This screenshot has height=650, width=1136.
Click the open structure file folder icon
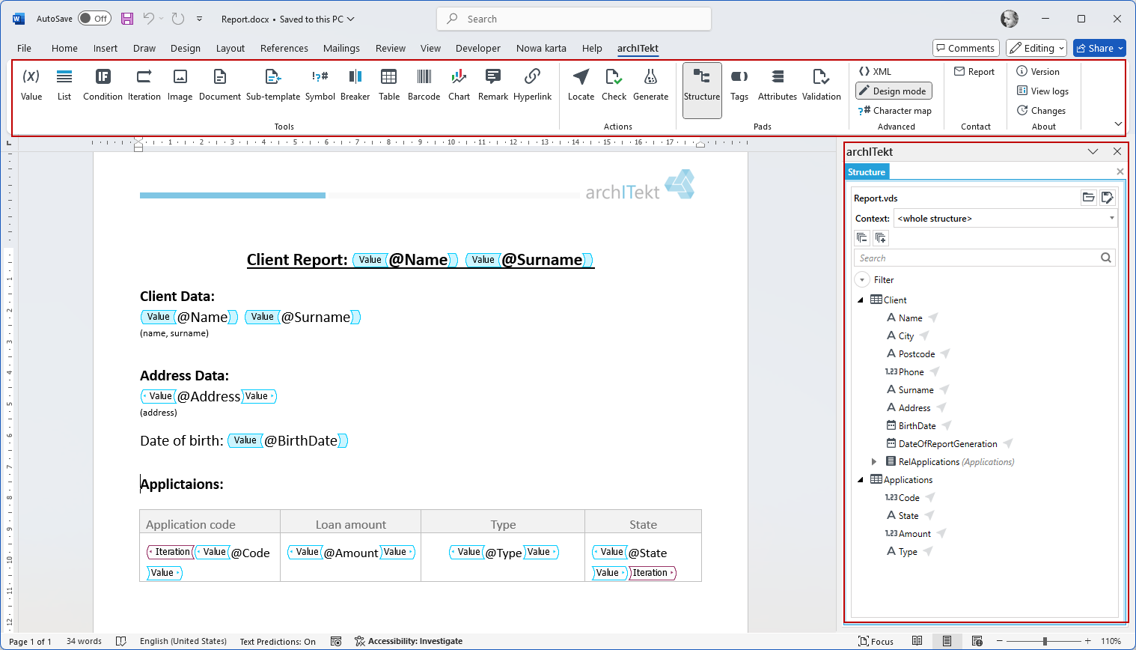click(1088, 198)
